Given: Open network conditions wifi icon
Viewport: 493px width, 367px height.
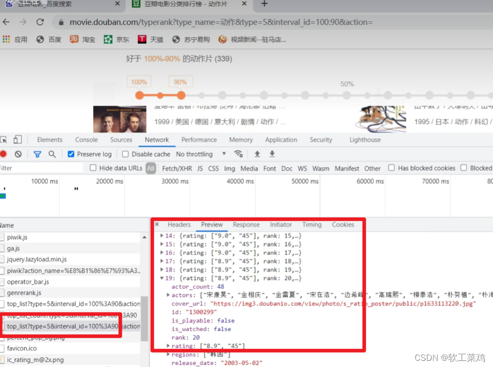Looking at the screenshot, I should click(x=238, y=154).
